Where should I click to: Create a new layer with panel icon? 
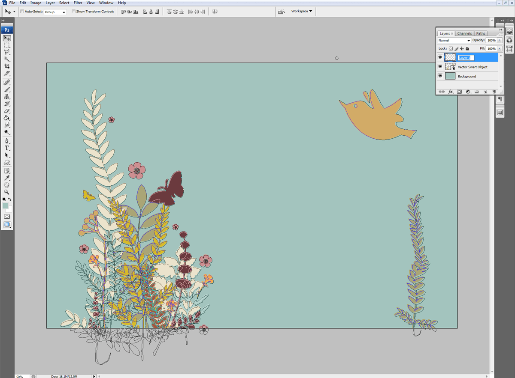[485, 92]
